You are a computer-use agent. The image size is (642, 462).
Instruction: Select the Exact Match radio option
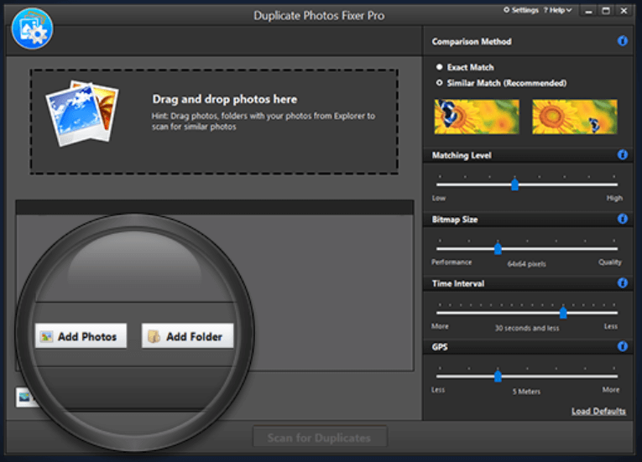point(440,67)
